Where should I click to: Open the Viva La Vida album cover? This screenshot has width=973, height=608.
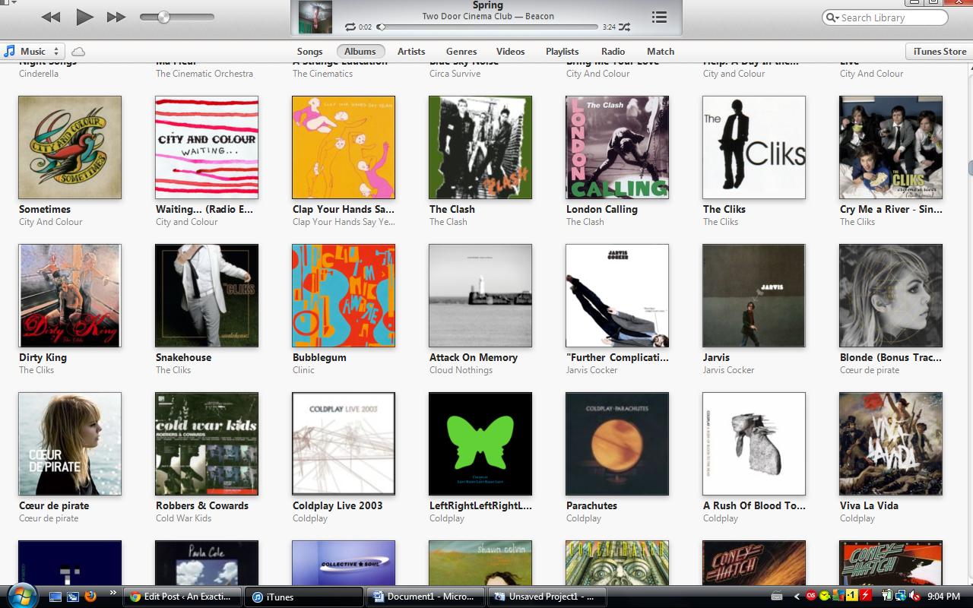[890, 444]
